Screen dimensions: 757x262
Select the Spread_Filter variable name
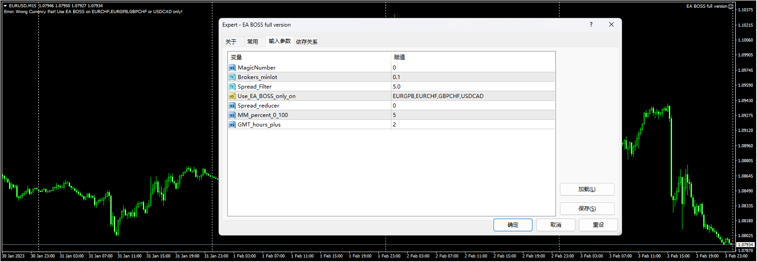[x=255, y=87]
